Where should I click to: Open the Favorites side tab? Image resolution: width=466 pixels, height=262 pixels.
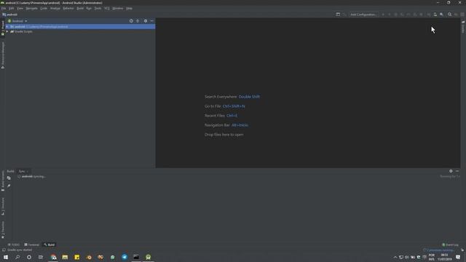3,230
